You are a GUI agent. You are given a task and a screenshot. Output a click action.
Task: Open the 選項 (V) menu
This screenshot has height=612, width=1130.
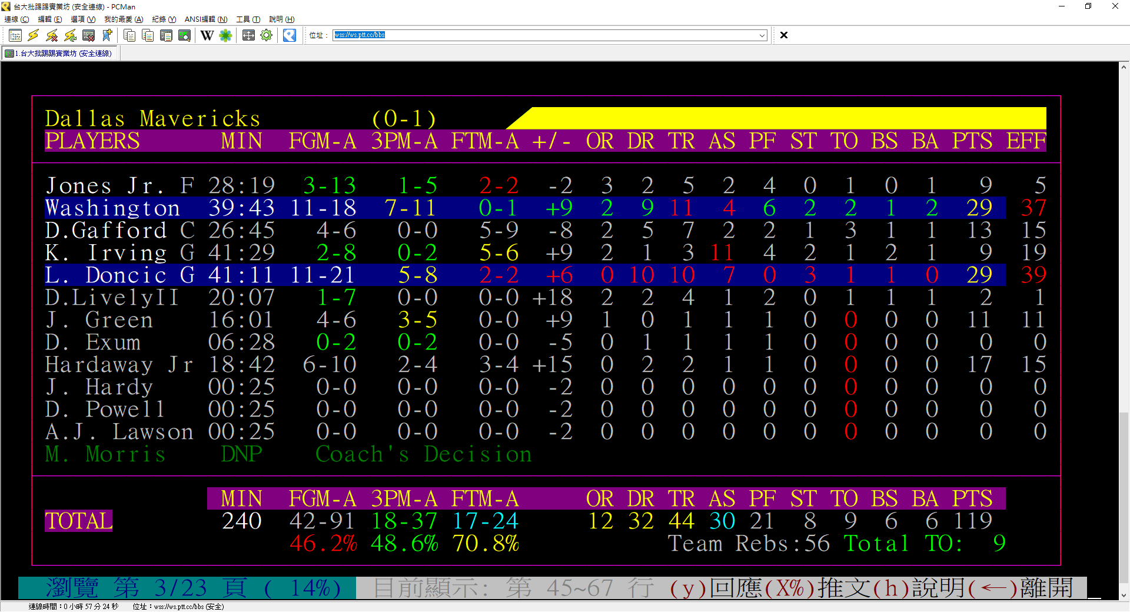[83, 19]
